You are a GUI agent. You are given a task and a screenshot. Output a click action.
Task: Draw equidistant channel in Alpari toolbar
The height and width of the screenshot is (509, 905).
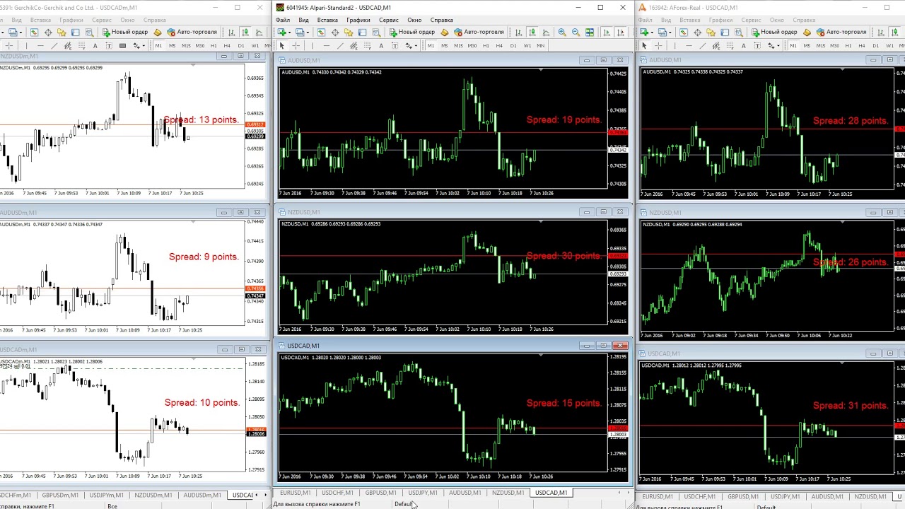tap(354, 45)
